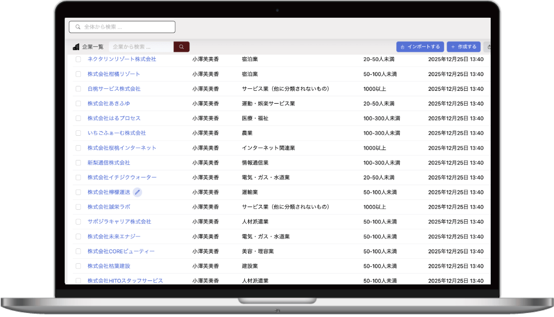This screenshot has width=554, height=317.
Task: Click the dark red magnifier search button
Action: [x=181, y=46]
